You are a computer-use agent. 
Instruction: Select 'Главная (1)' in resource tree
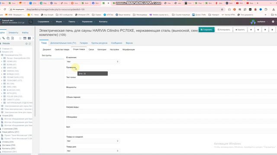[x=7, y=49]
